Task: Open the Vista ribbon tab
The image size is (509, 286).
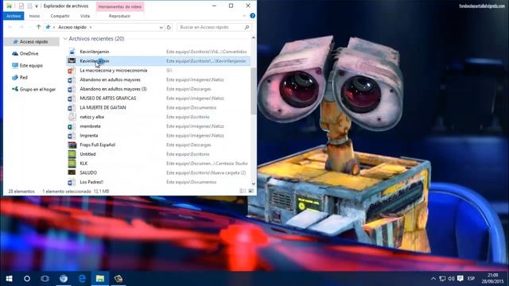Action: pos(85,16)
